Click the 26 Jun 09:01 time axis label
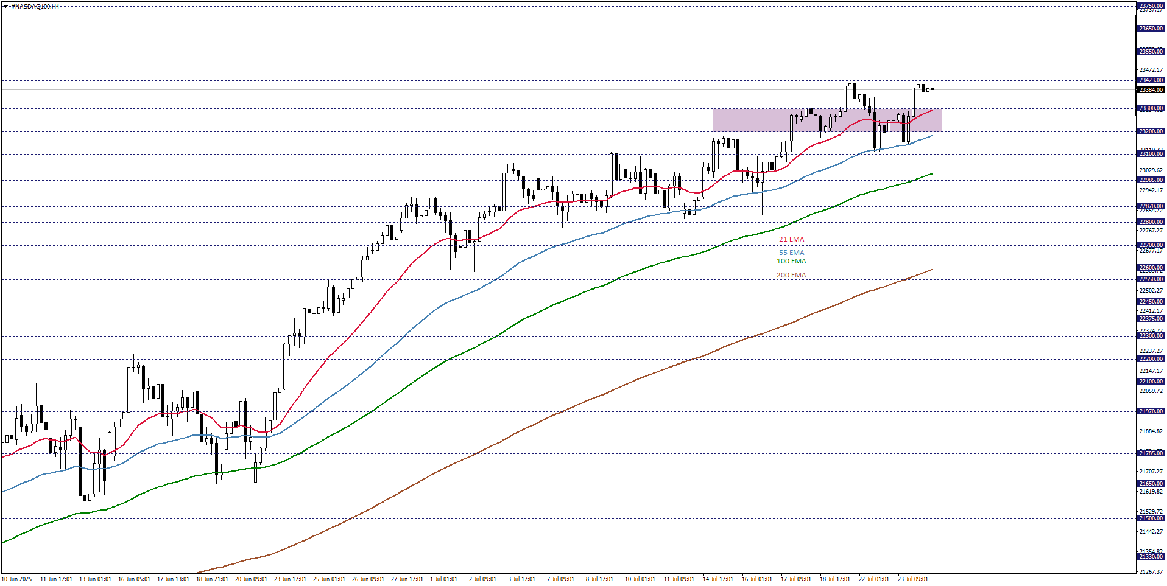The image size is (1167, 586). 368,579
